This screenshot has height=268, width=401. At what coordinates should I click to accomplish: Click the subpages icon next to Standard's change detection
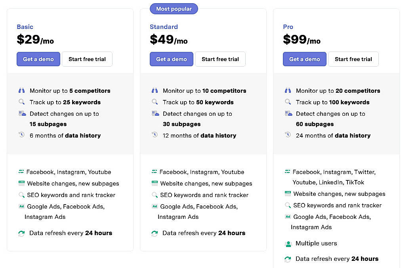(155, 114)
